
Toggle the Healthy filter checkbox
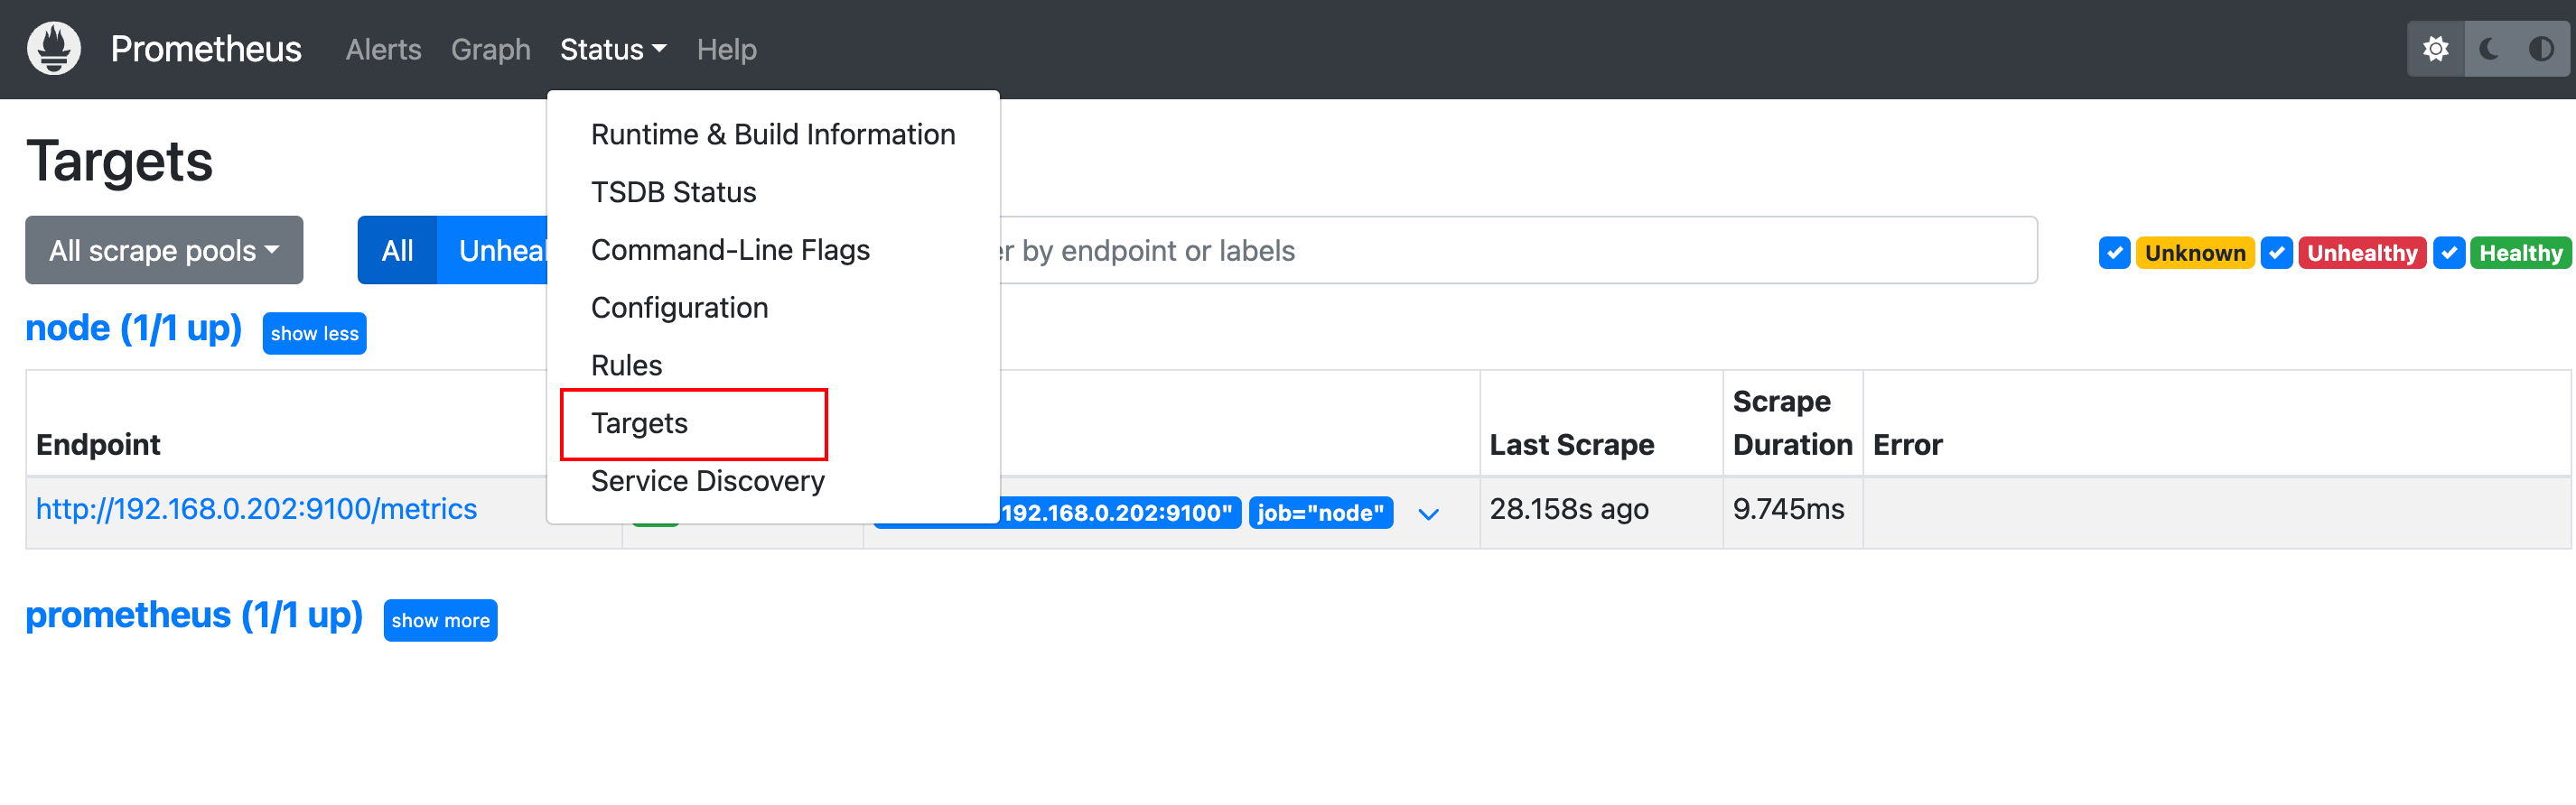pyautogui.click(x=2448, y=253)
